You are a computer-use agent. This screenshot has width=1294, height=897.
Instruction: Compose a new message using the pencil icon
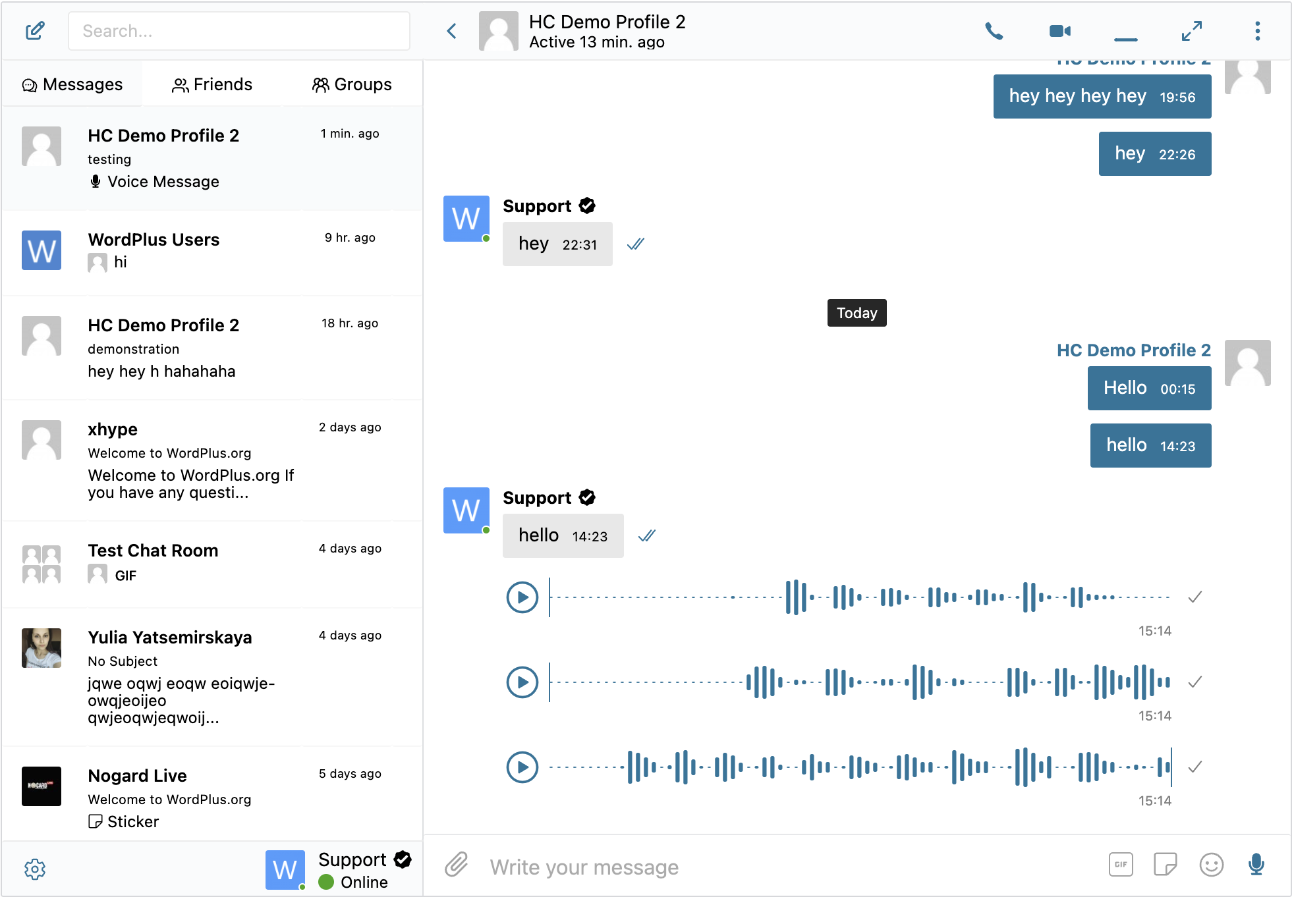[36, 30]
